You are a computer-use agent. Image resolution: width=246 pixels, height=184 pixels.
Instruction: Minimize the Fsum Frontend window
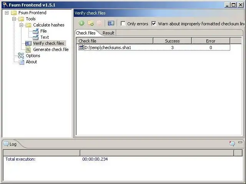tap(227, 5)
